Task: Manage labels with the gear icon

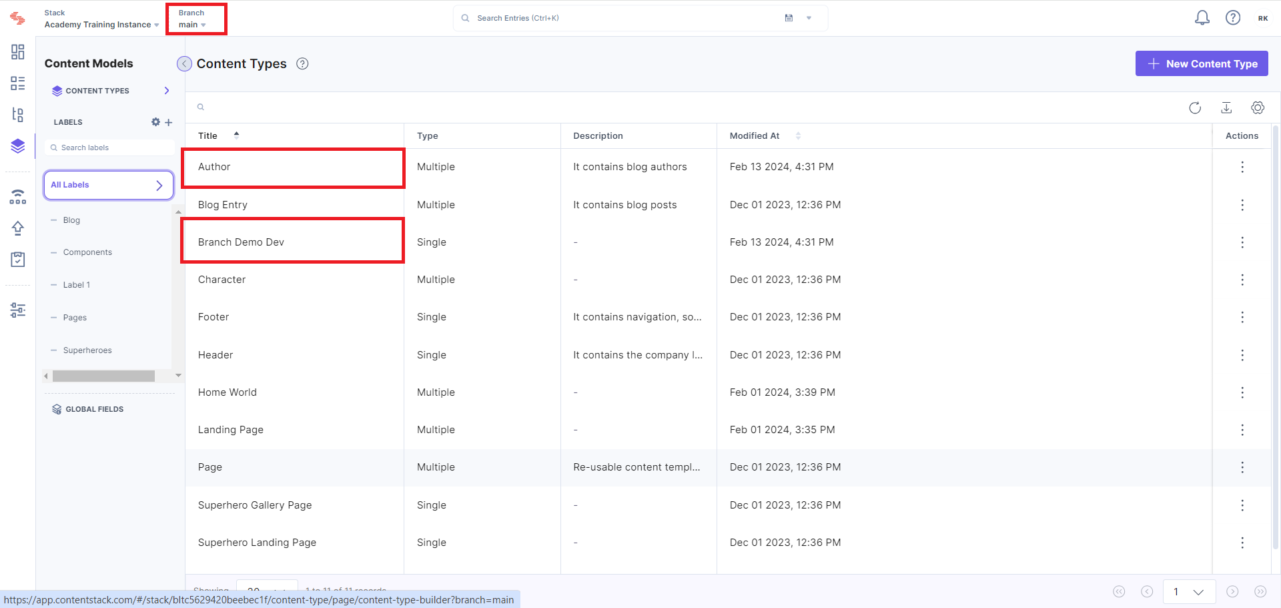Action: [x=155, y=122]
